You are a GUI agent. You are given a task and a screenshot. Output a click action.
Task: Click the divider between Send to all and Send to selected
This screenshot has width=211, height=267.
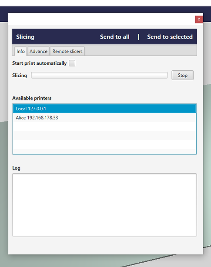[138, 37]
